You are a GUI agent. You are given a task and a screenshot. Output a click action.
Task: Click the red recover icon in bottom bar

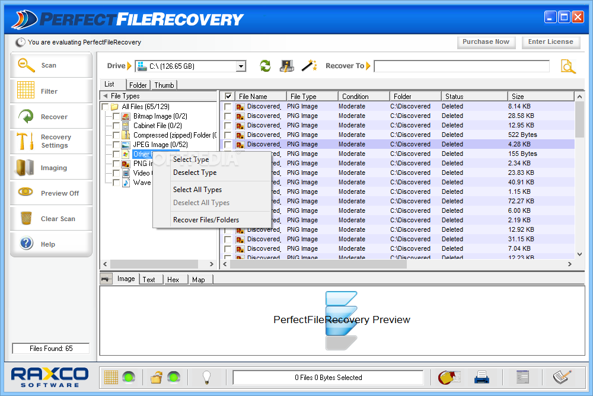click(x=449, y=377)
